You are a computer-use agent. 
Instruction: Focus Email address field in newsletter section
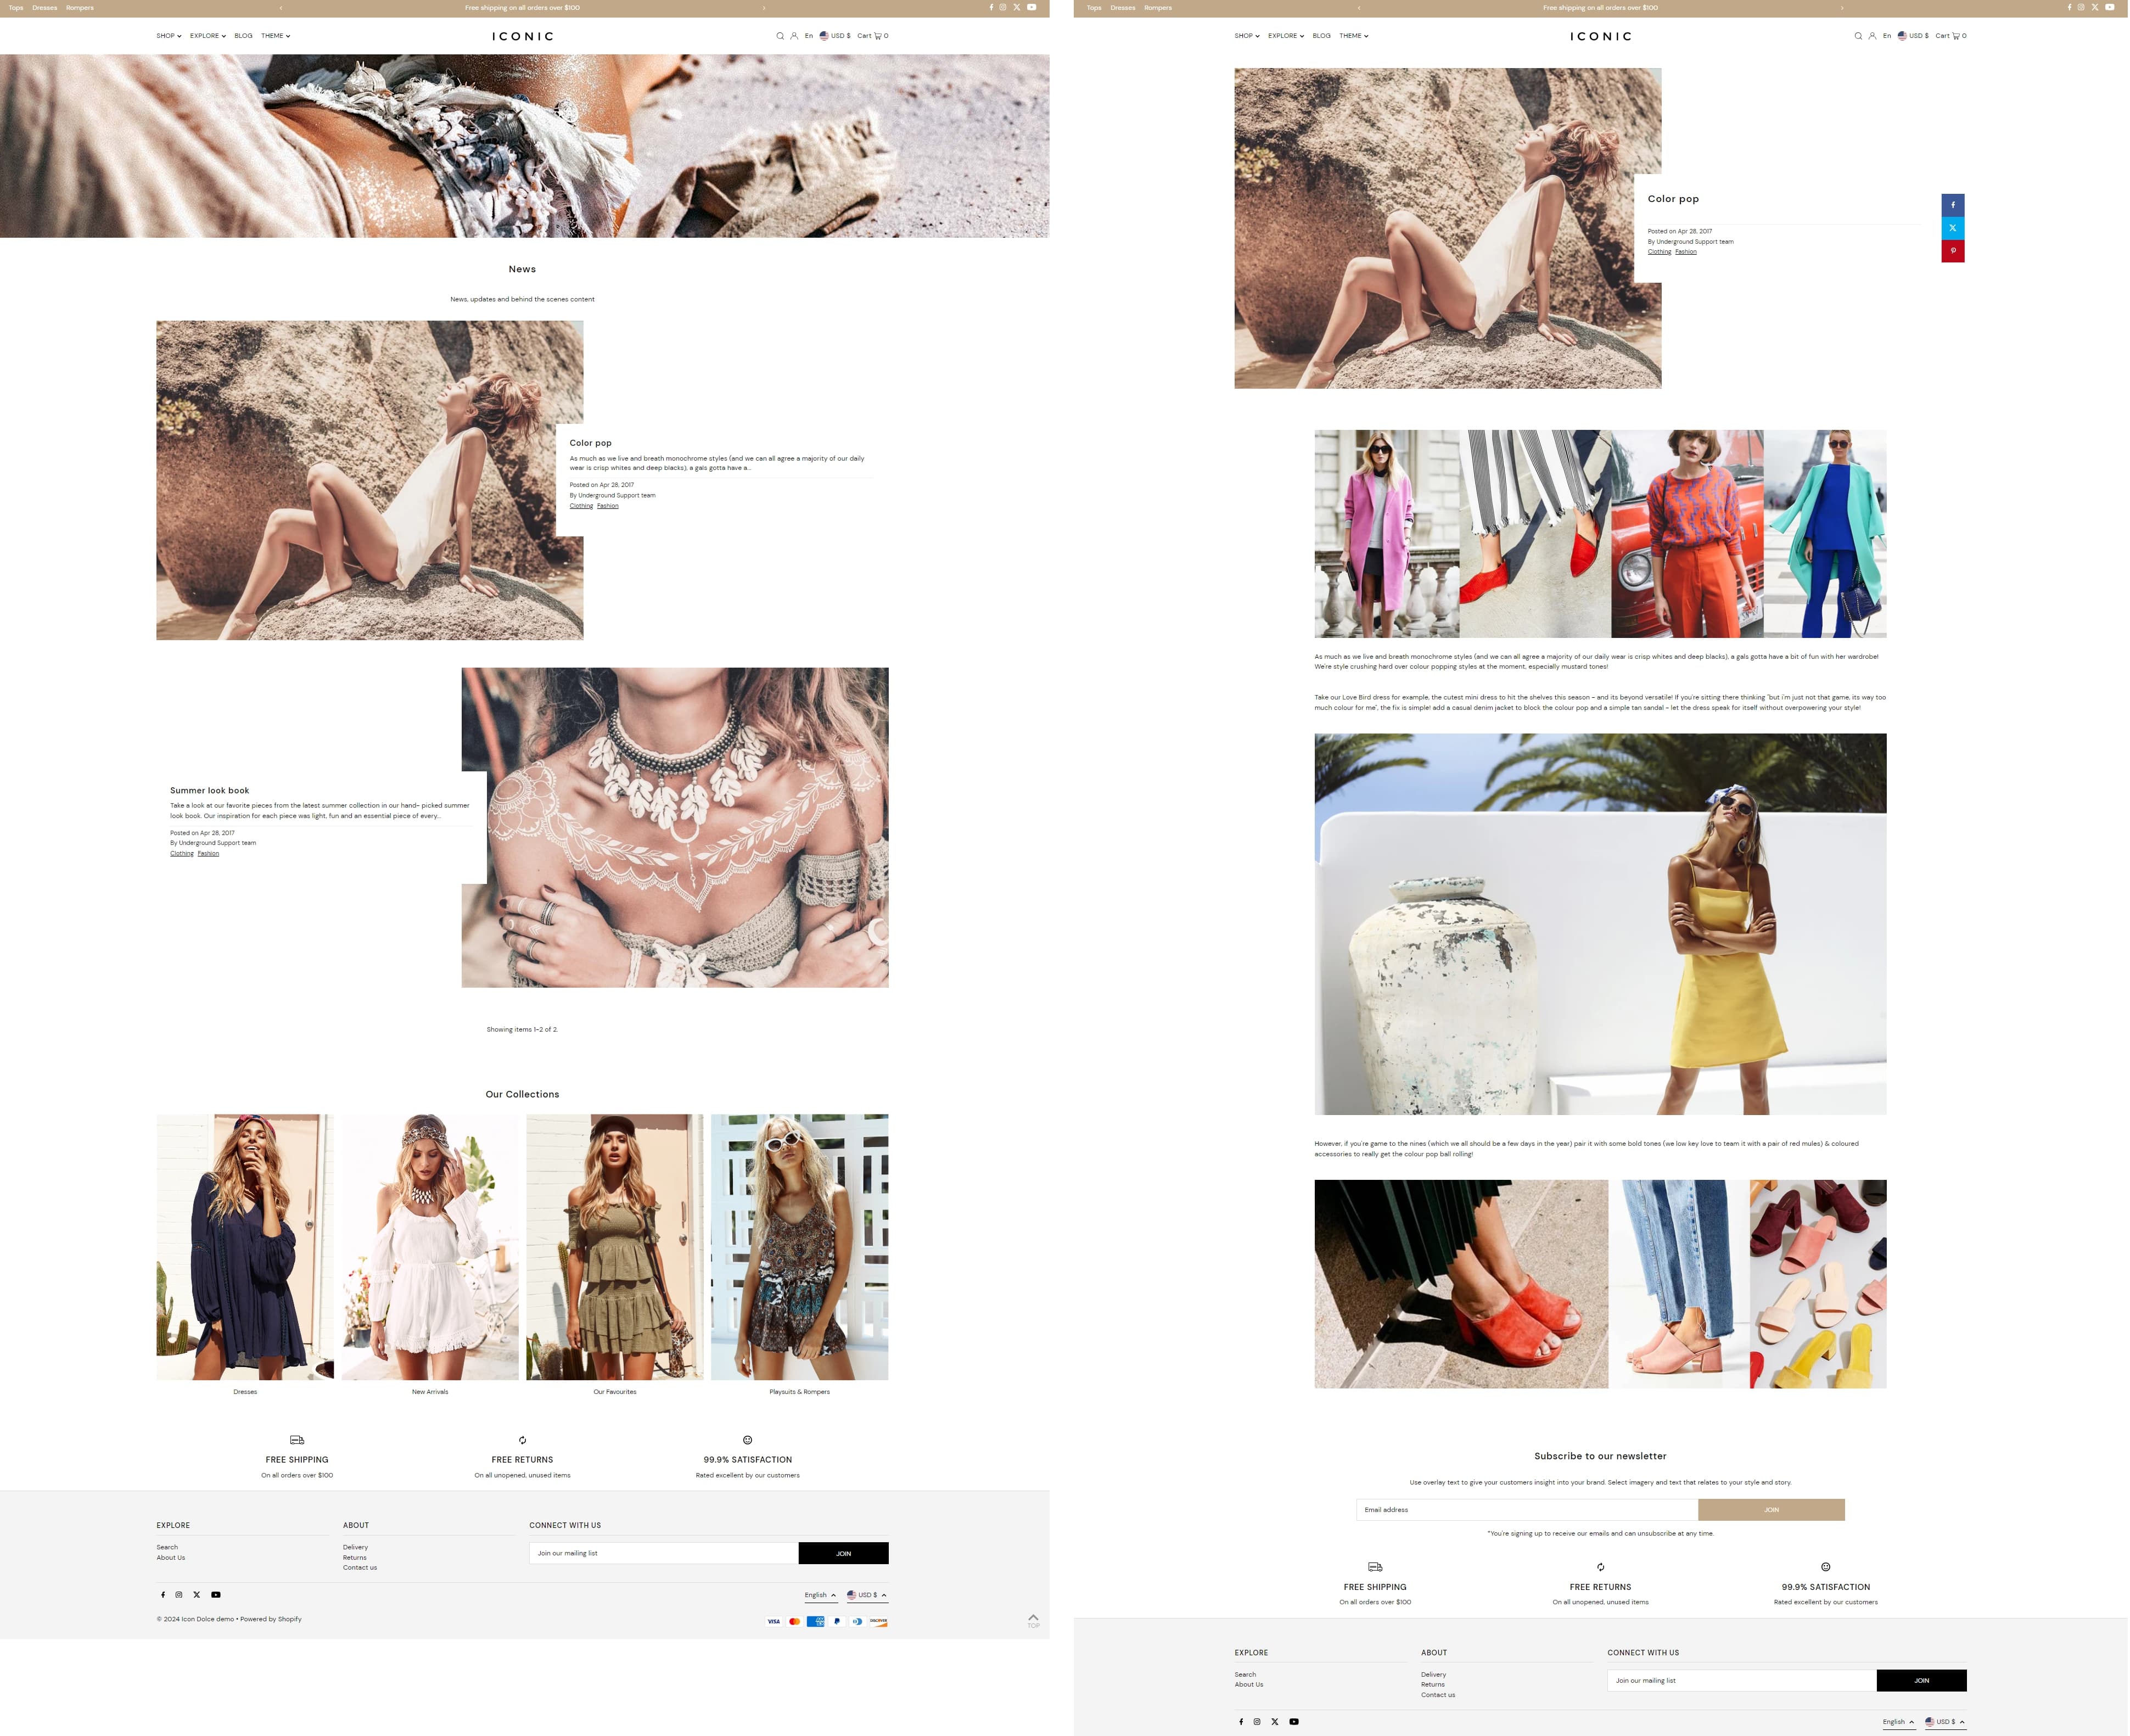pos(1527,1510)
